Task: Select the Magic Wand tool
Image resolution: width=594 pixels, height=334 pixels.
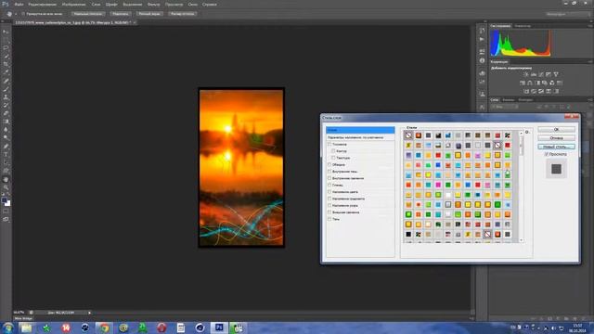Action: point(6,57)
